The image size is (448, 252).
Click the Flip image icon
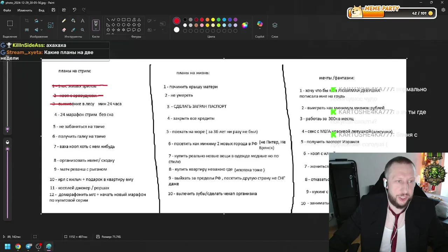[36, 30]
